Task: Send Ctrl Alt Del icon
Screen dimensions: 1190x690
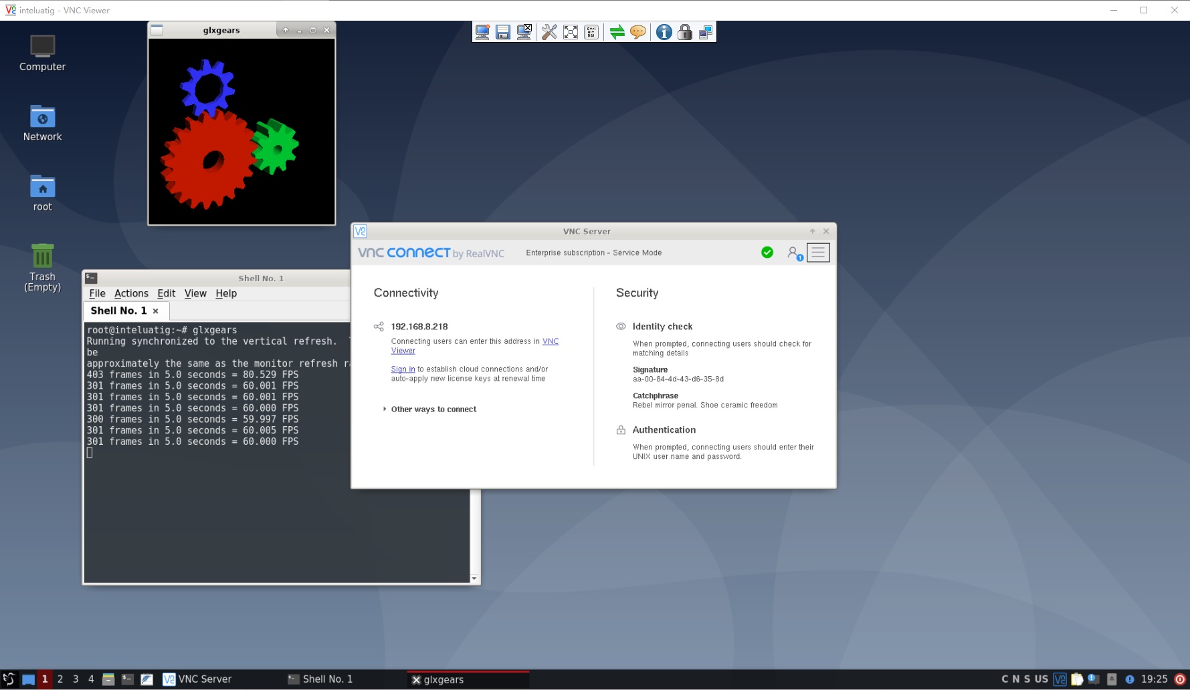Action: 591,32
